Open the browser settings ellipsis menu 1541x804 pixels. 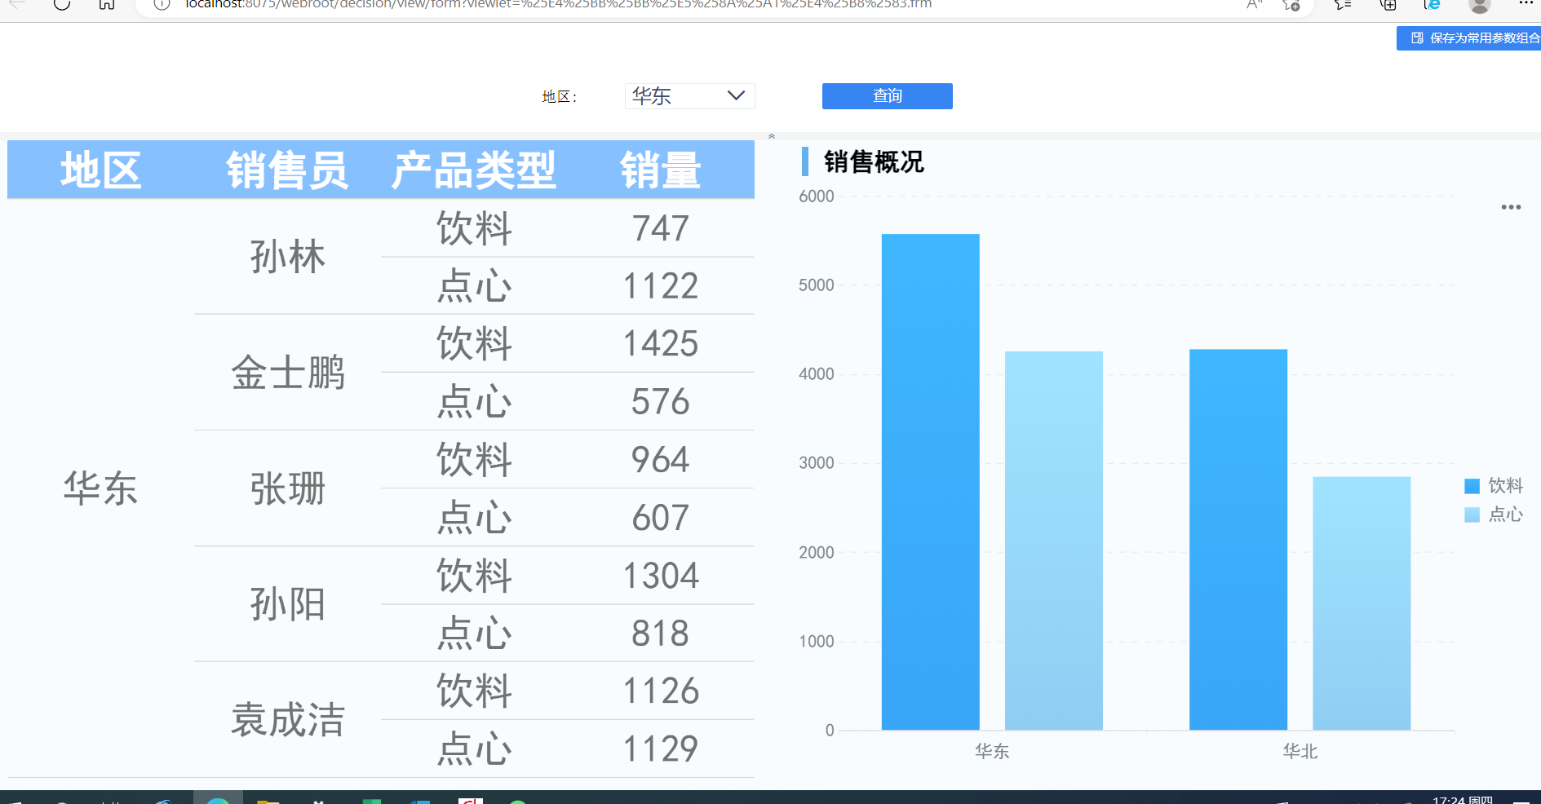point(1526,3)
